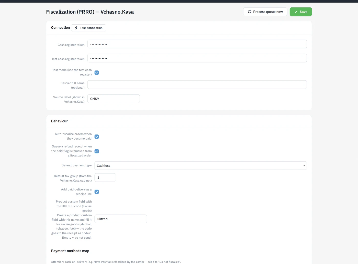Click the Cashier full name (optional) label

point(72,85)
